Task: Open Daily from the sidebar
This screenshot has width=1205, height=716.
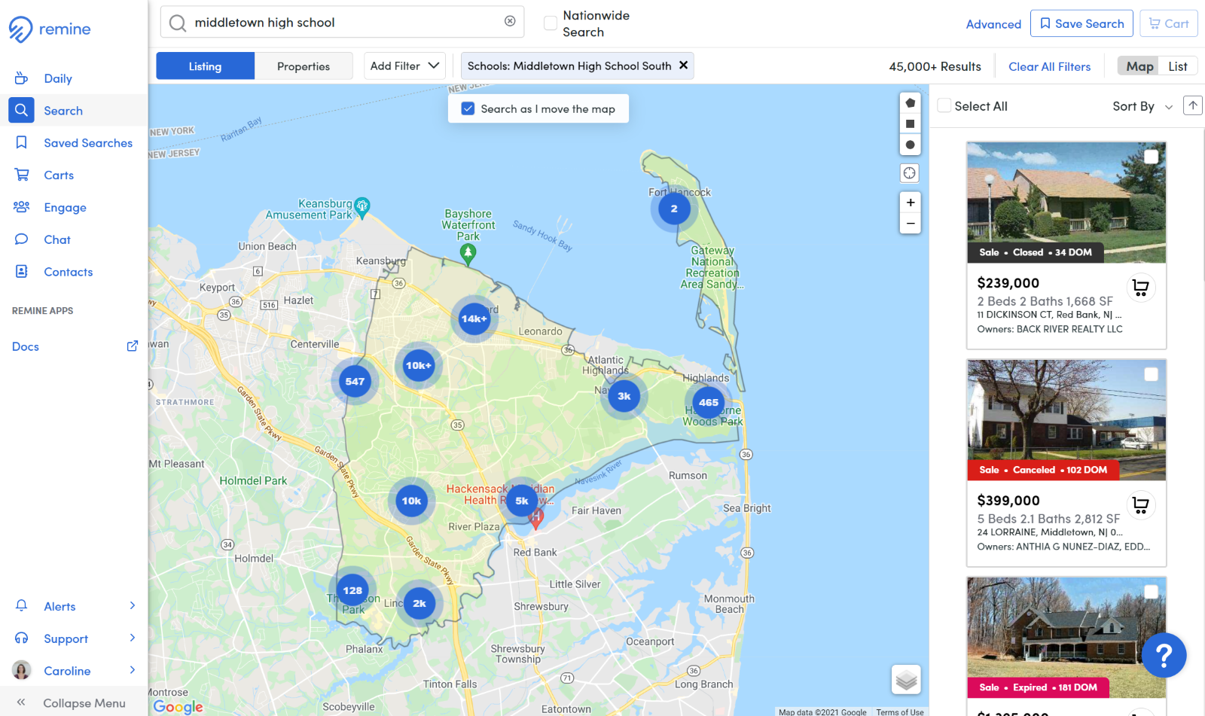Action: coord(58,78)
